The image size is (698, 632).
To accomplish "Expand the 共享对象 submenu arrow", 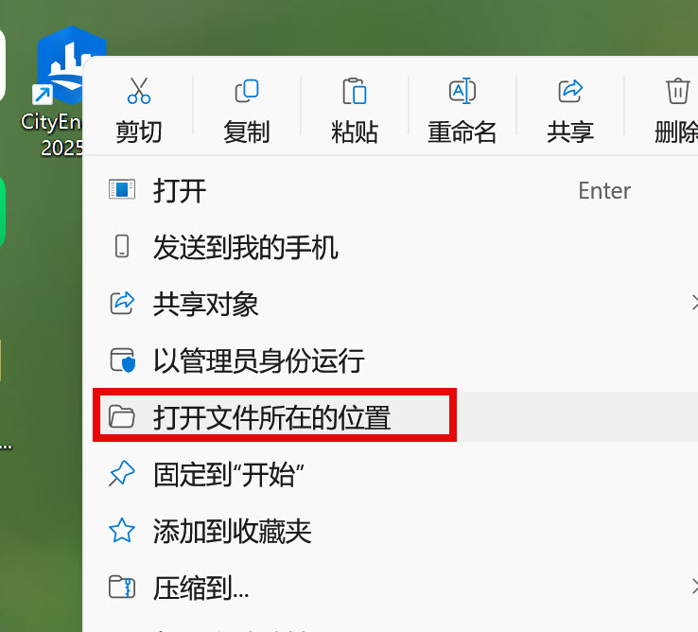I will [x=694, y=304].
